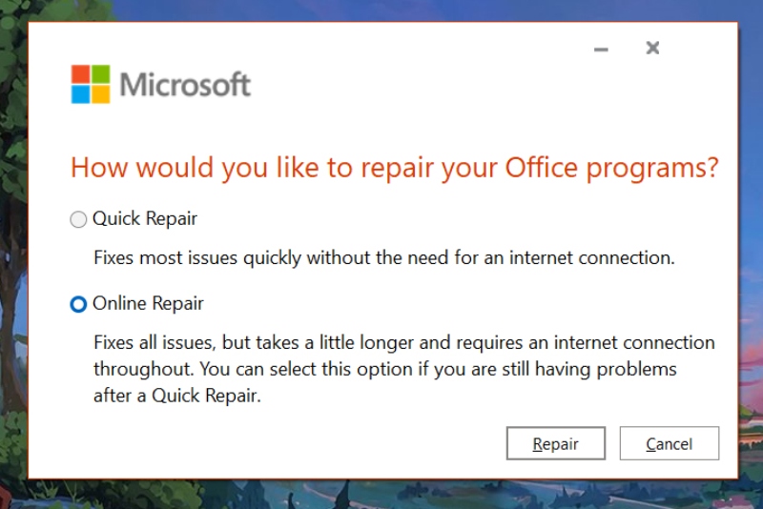The image size is (763, 509).
Task: Click the "Online Repair" option label text
Action: pos(148,304)
